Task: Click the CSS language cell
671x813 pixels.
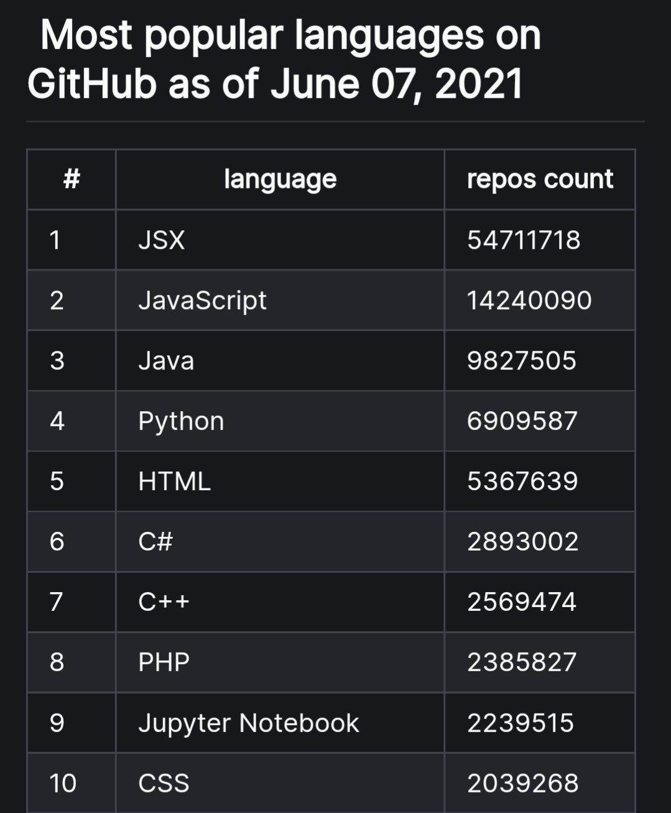Action: click(280, 783)
